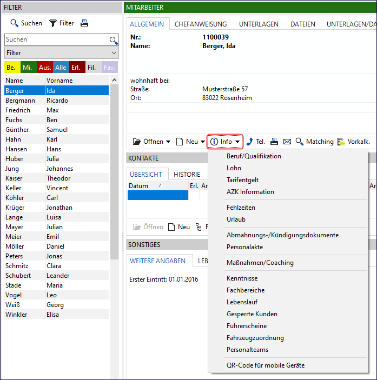Select Fachbereiche menu entry

click(x=288, y=290)
